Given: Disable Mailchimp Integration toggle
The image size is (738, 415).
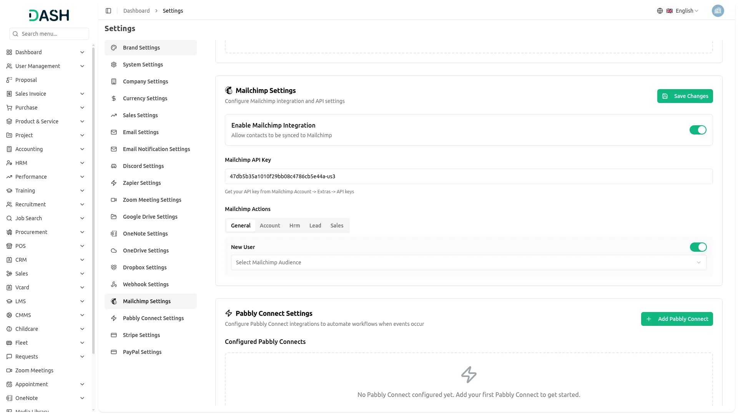Looking at the screenshot, I should [698, 130].
